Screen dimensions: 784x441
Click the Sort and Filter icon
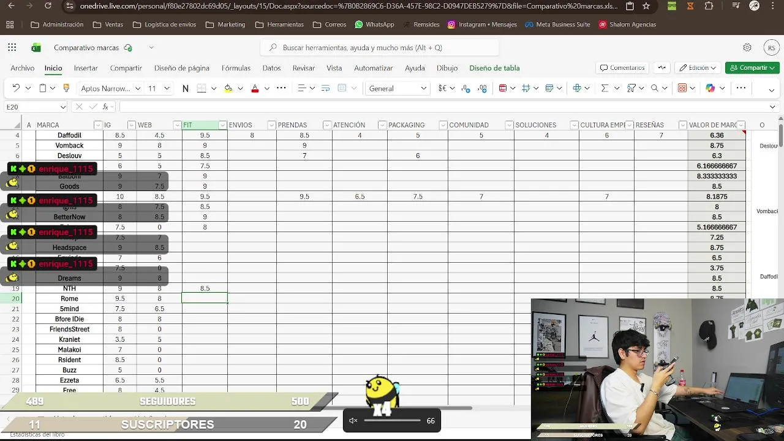[x=631, y=88]
